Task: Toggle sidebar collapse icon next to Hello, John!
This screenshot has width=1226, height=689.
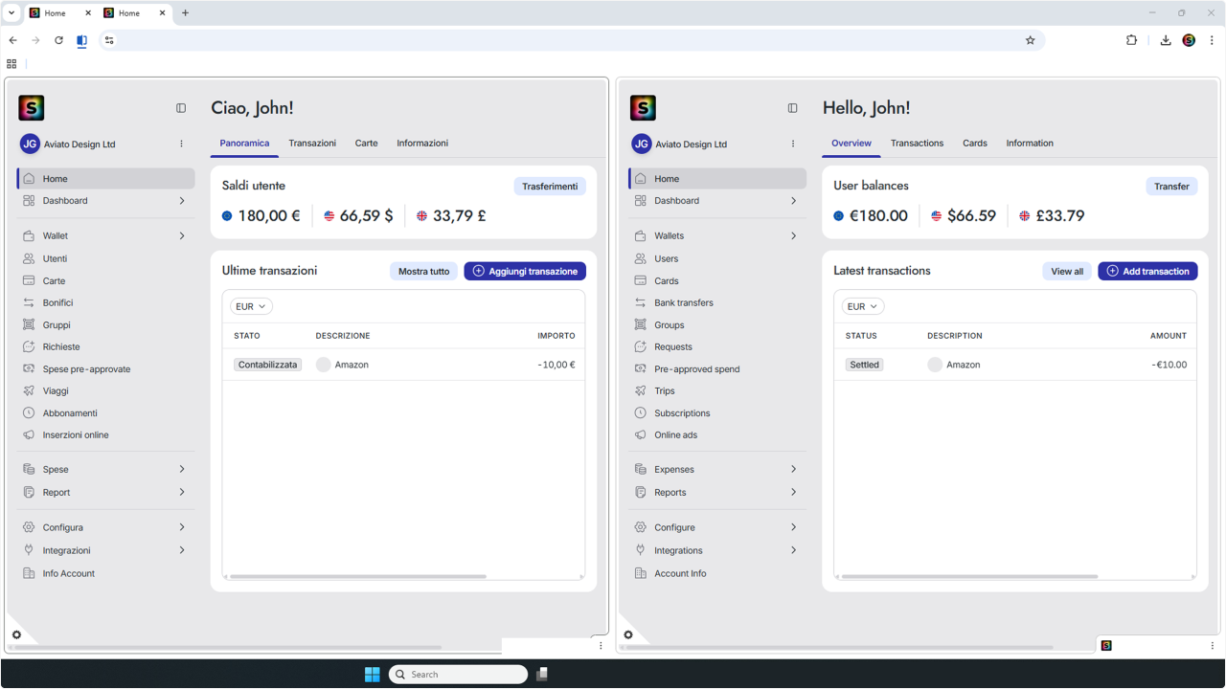Action: [792, 108]
